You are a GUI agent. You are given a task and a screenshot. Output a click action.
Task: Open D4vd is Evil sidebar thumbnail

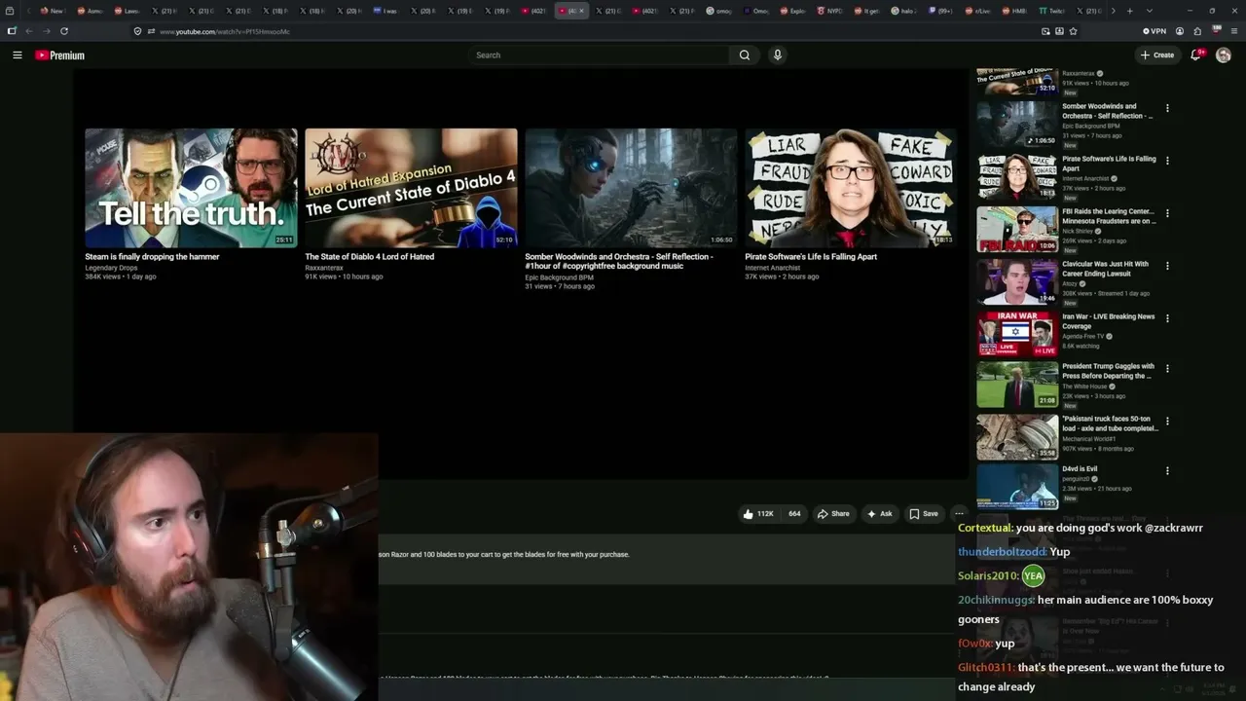coord(1017,487)
